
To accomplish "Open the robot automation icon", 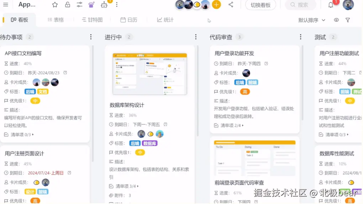I will tap(104, 5).
